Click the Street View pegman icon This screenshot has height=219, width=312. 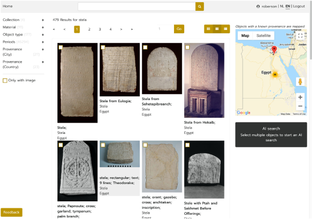(x=300, y=81)
